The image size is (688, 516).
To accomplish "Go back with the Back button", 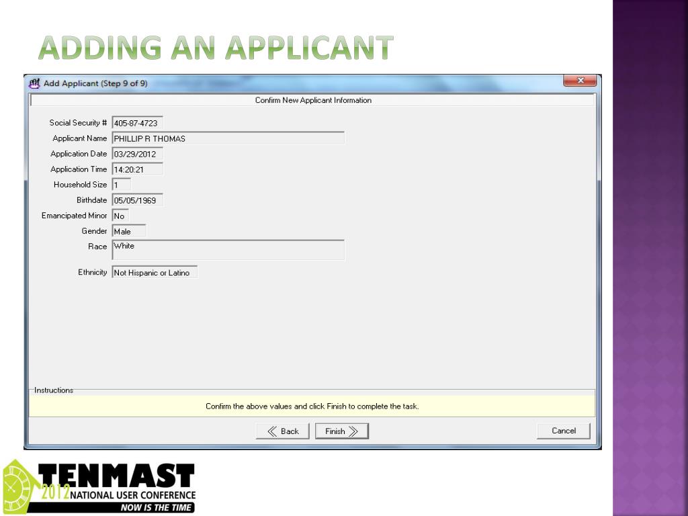I will (x=283, y=431).
